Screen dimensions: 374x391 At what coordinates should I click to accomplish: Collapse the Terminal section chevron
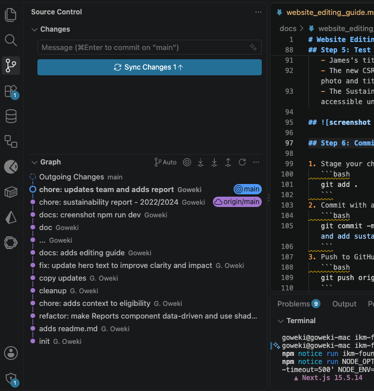[281, 321]
